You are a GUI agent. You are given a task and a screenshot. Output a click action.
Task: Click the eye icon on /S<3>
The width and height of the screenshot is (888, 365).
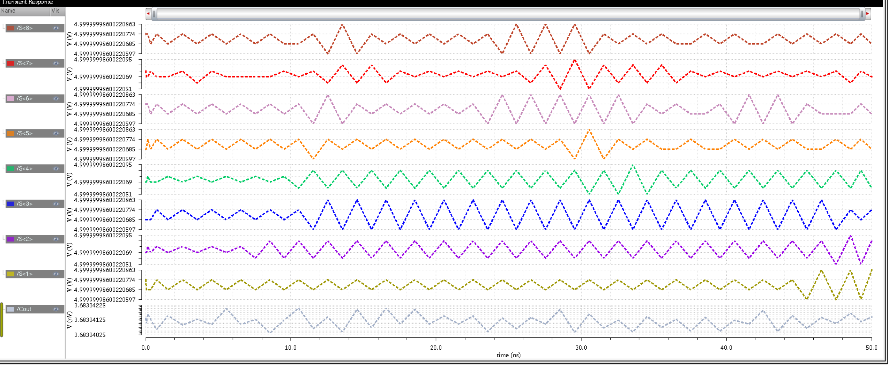click(56, 204)
